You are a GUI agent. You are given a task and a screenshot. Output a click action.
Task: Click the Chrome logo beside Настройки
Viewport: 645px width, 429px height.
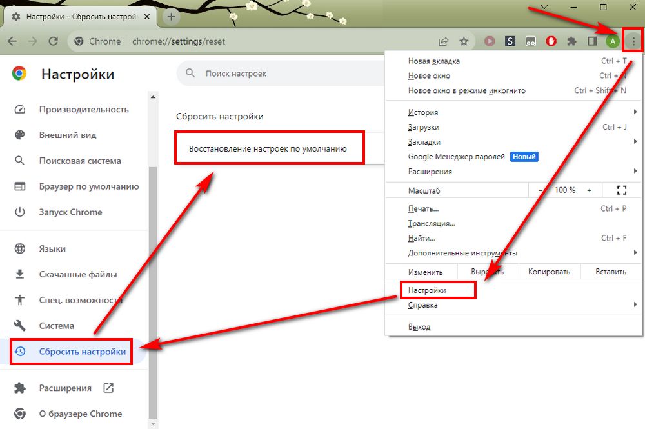pos(19,74)
